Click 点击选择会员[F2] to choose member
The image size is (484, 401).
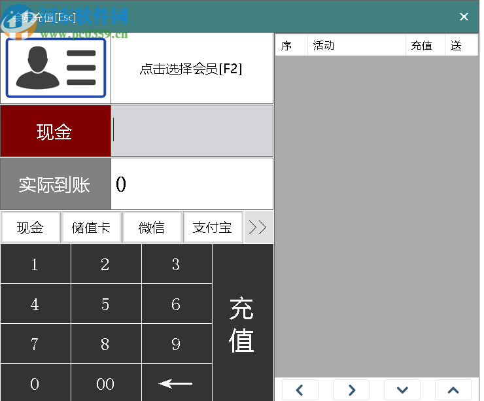[x=192, y=68]
